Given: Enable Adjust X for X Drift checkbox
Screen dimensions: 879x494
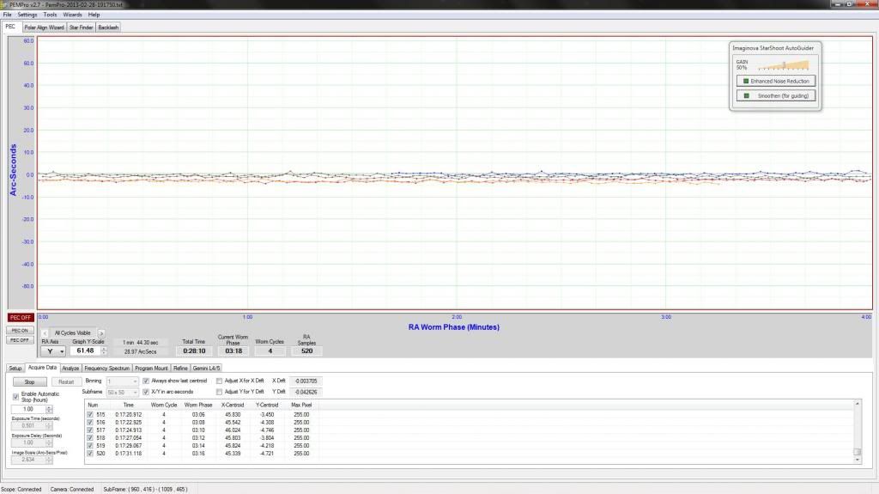Looking at the screenshot, I should 219,381.
